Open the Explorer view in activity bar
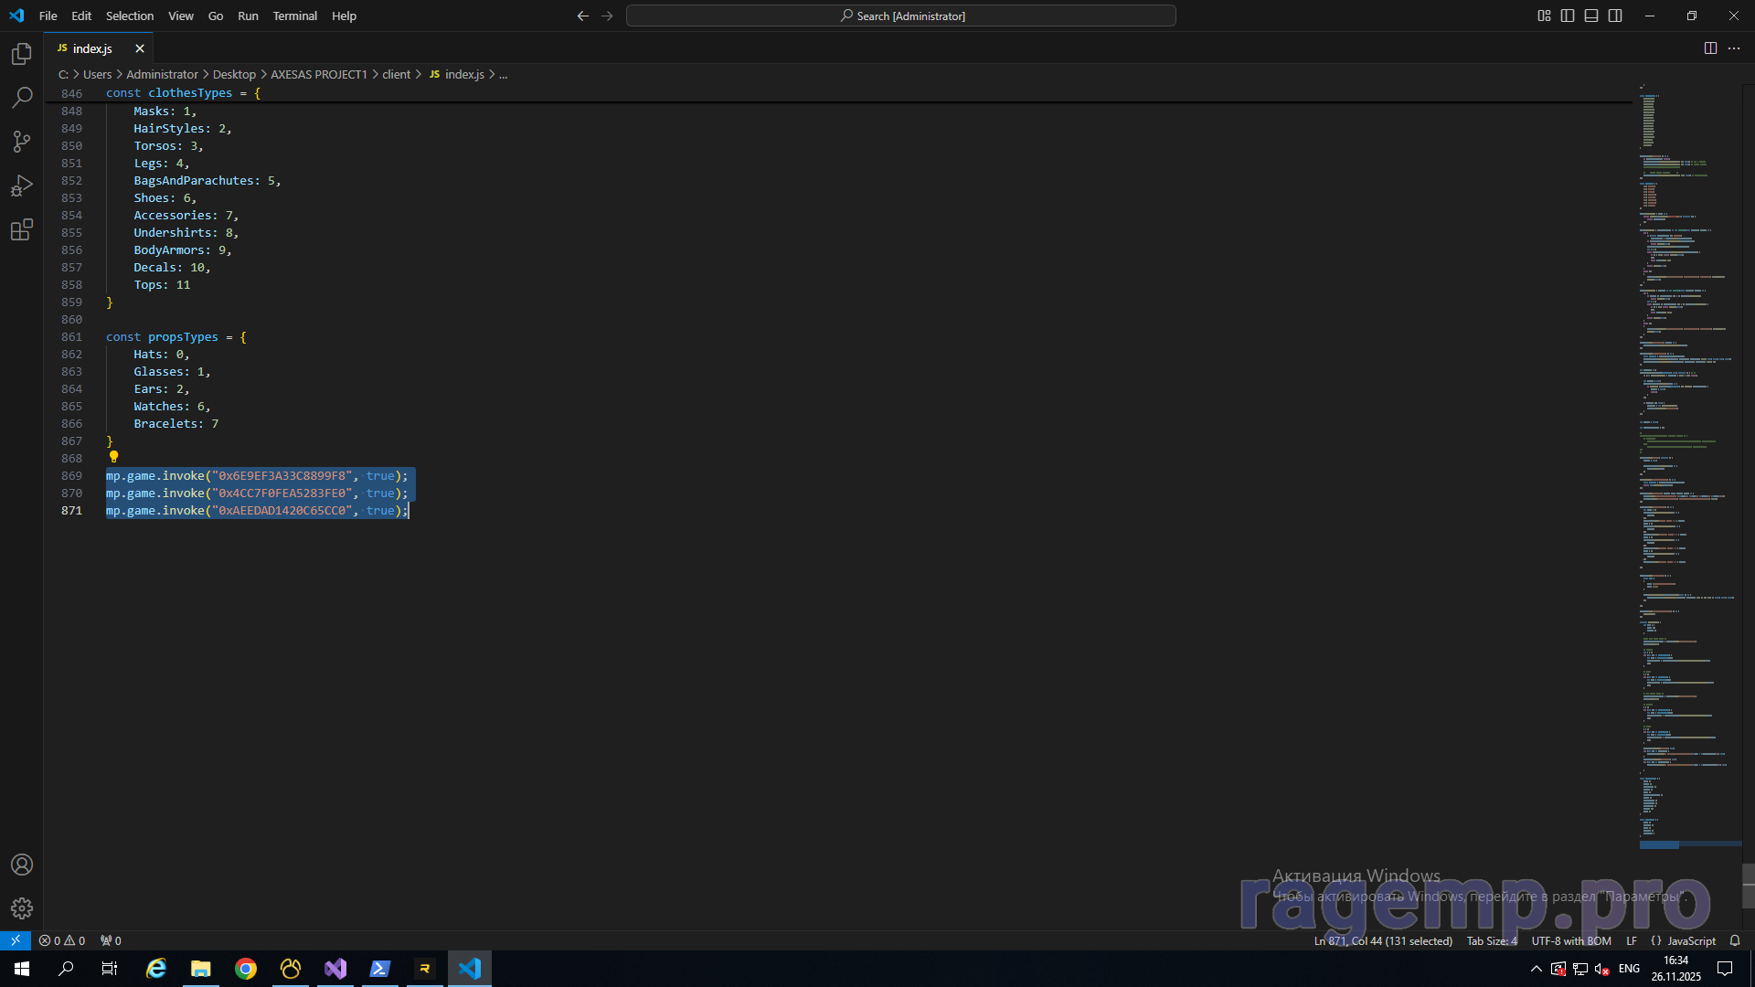Viewport: 1755px width, 987px height. (x=22, y=55)
